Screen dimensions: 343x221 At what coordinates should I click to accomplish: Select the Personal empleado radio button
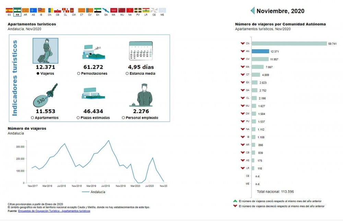click(123, 118)
